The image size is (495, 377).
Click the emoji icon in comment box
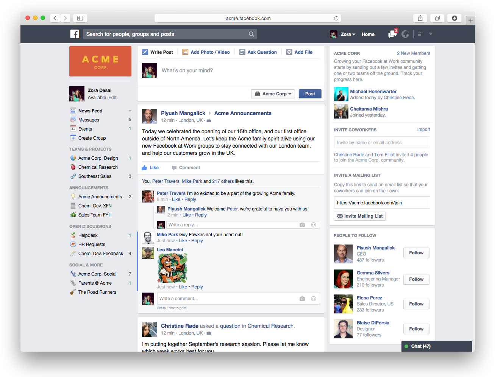(314, 299)
